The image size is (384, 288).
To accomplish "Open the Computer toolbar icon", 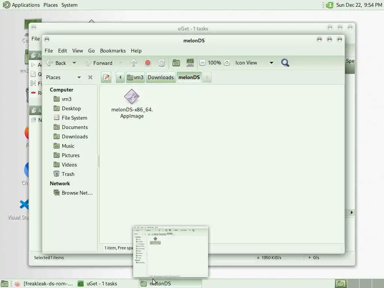I will point(190,63).
